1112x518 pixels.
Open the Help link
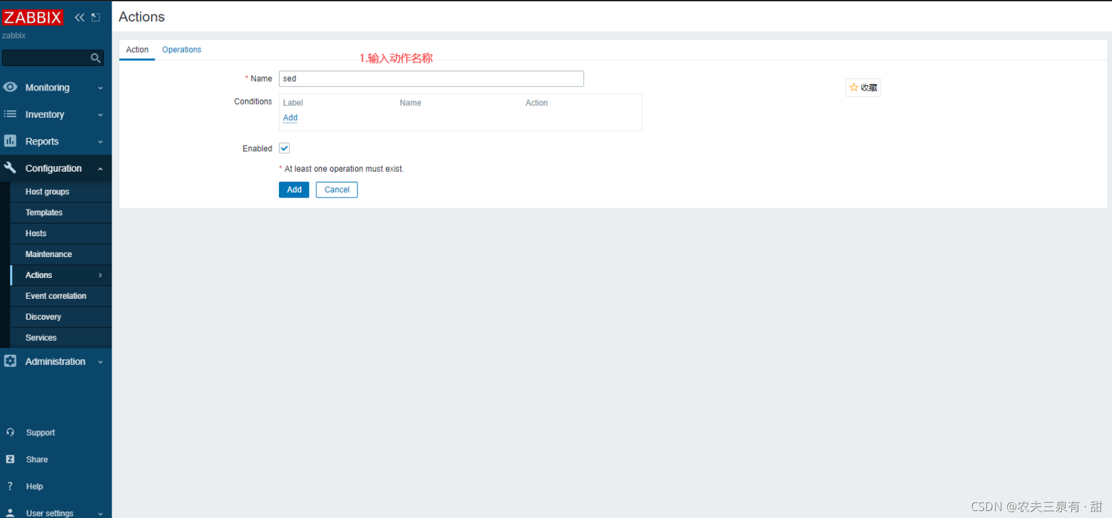tap(34, 486)
